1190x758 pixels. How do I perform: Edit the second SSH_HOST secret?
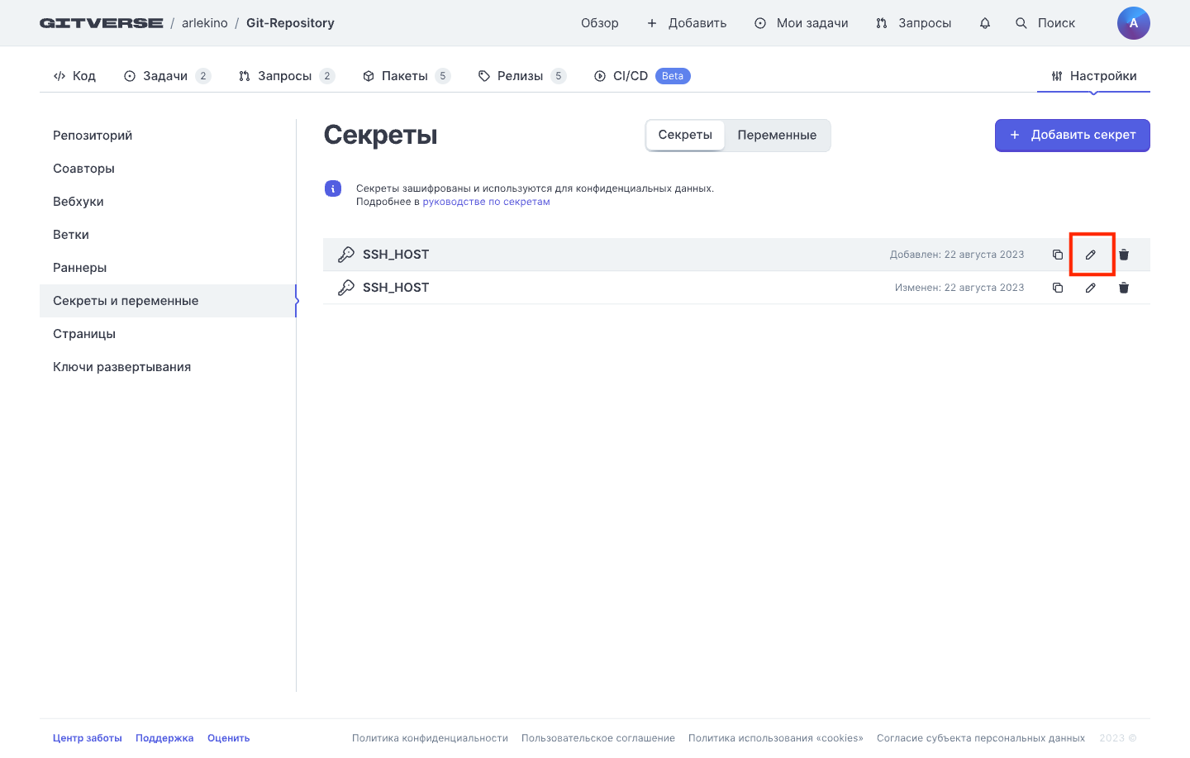point(1091,288)
